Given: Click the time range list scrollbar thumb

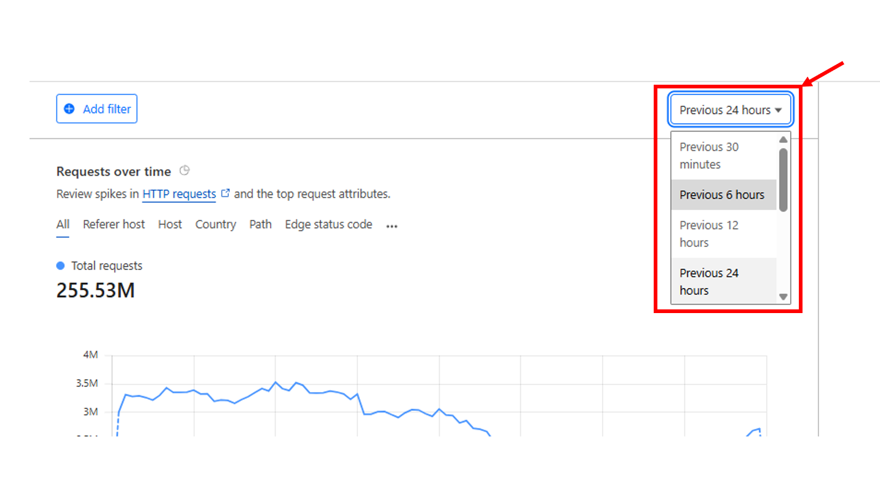Looking at the screenshot, I should click(783, 179).
